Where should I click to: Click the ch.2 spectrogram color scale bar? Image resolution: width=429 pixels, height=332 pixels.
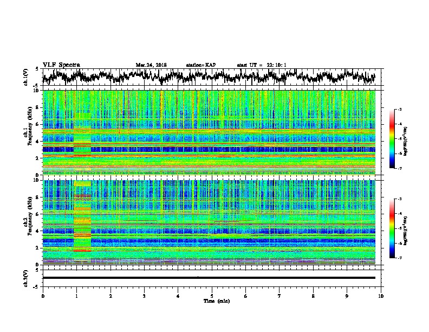coord(392,228)
